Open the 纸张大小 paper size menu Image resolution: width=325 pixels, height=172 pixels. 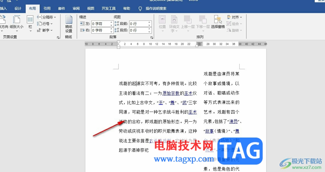(x=17, y=23)
